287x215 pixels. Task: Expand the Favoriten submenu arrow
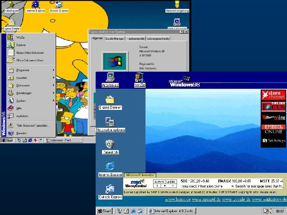(x=53, y=78)
